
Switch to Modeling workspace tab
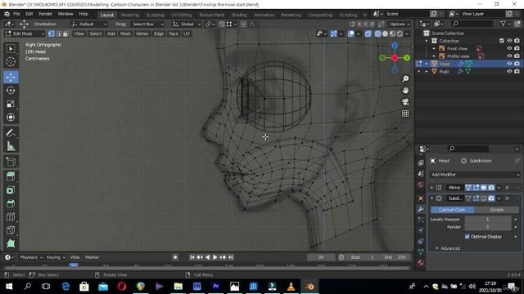click(x=129, y=15)
